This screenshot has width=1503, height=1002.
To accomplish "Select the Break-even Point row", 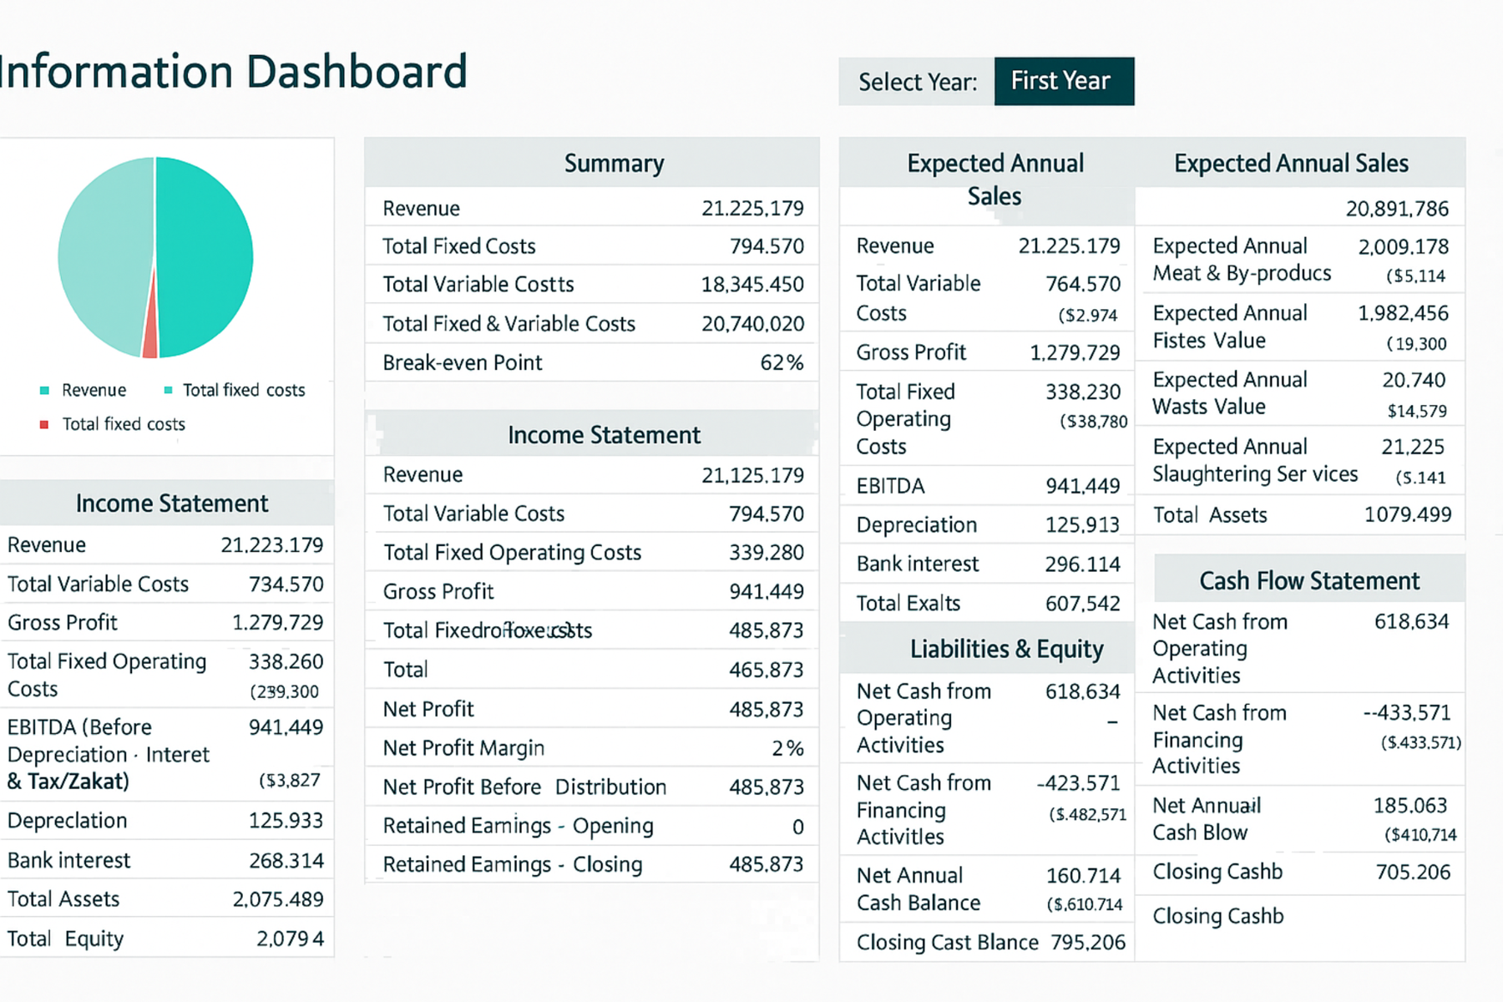I will point(591,362).
